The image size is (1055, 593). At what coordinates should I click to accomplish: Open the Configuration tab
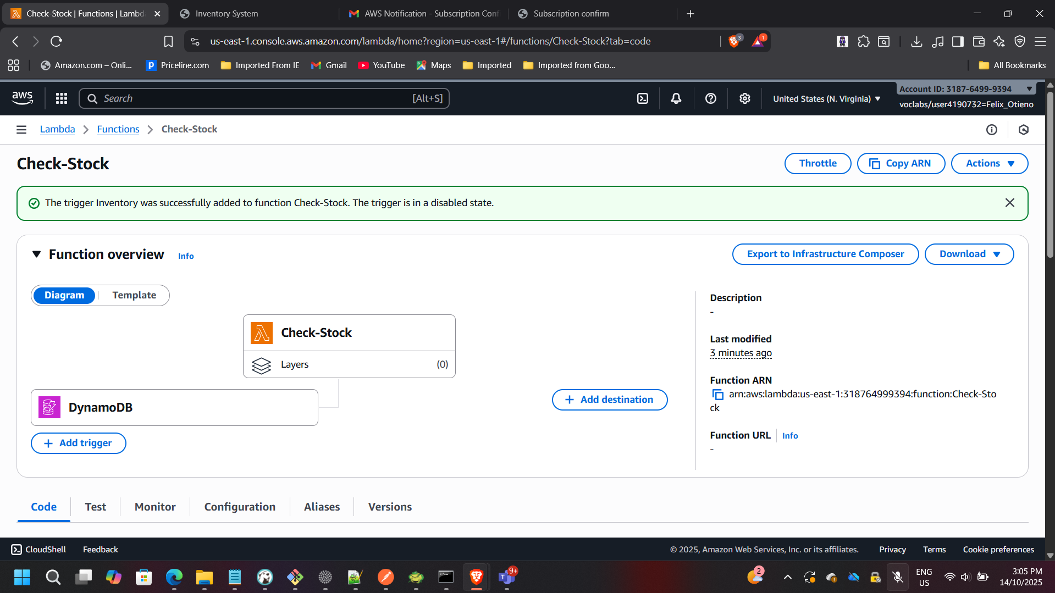coord(240,507)
